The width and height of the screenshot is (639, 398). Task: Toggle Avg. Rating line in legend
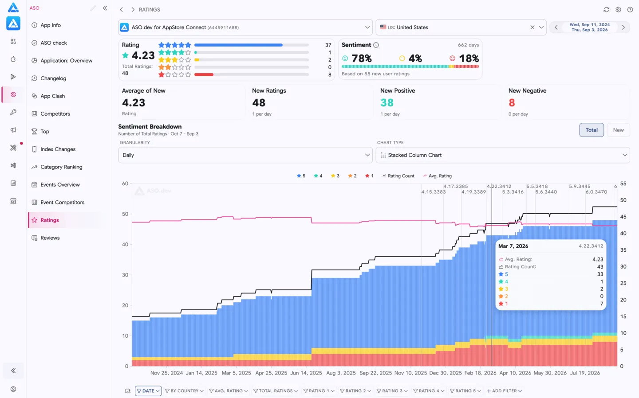tap(437, 176)
